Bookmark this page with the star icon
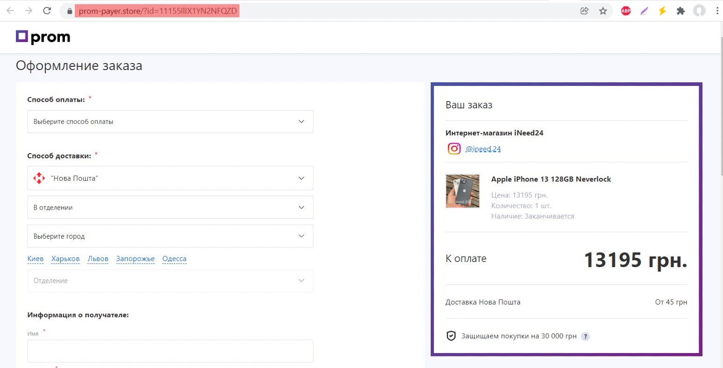Viewport: 723px width, 368px height. 603,11
